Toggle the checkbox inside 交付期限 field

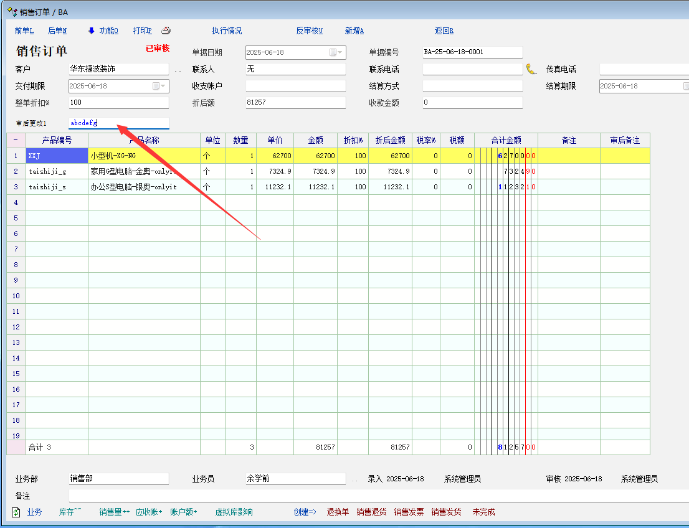tap(156, 86)
